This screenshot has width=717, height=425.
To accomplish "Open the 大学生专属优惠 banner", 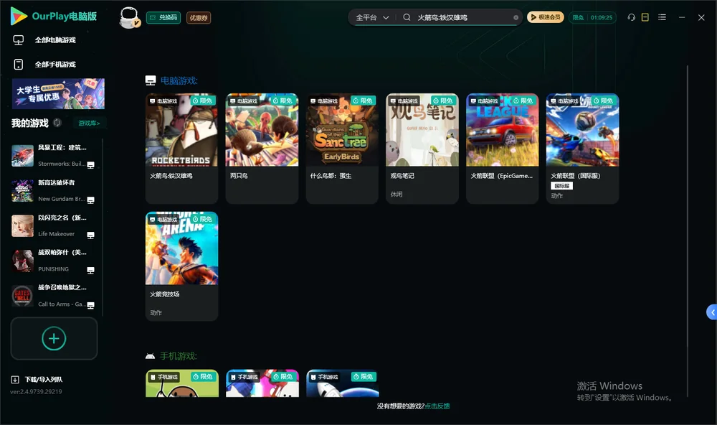I will pyautogui.click(x=58, y=93).
